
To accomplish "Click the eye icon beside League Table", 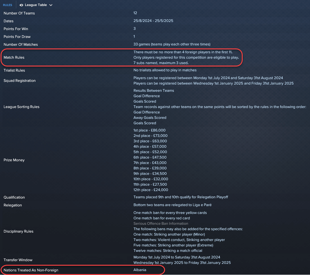I will (x=21, y=5).
